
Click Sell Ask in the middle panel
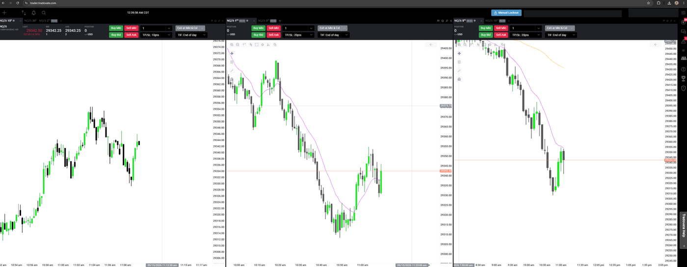tap(274, 35)
